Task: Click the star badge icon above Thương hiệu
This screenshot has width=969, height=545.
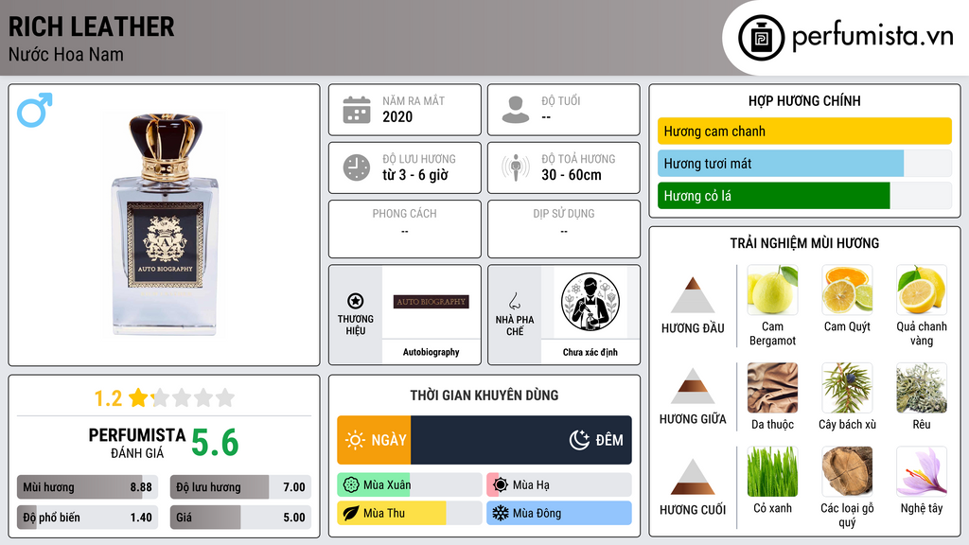Action: pos(356,301)
